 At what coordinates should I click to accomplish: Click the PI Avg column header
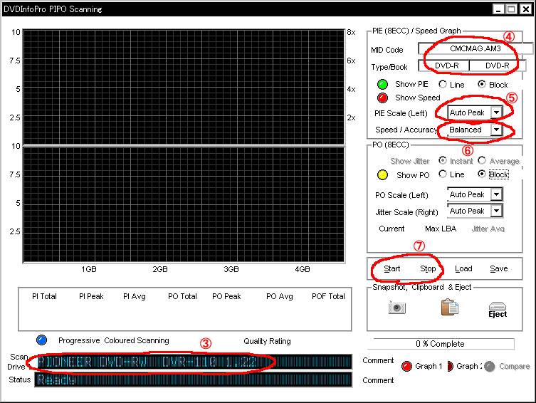tap(135, 296)
